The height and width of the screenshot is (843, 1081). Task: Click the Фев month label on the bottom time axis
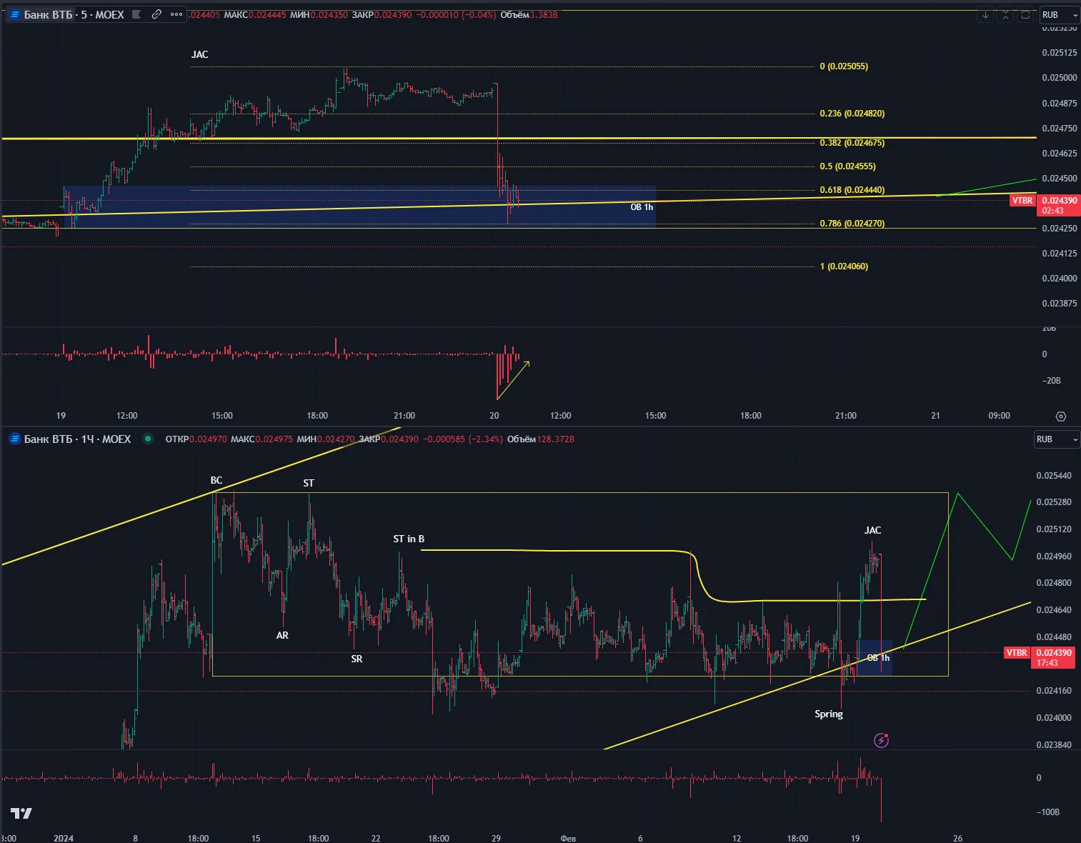(x=568, y=838)
